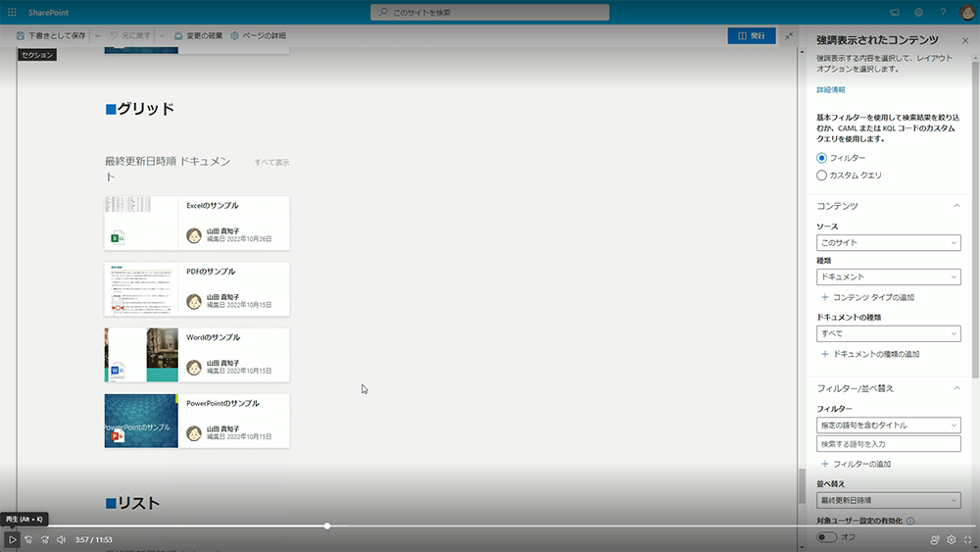The width and height of the screenshot is (980, 552).
Task: Click コンテンツ タイプの追加 link
Action: pyautogui.click(x=867, y=297)
